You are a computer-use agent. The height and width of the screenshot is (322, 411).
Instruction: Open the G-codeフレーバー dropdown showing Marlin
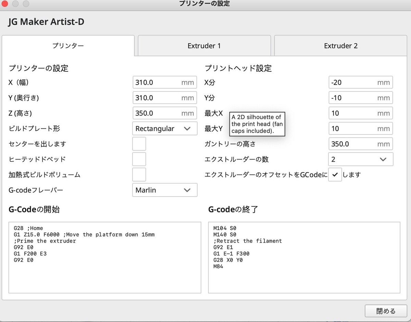coord(164,190)
